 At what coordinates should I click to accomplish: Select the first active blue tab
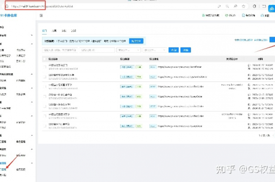coord(44,31)
